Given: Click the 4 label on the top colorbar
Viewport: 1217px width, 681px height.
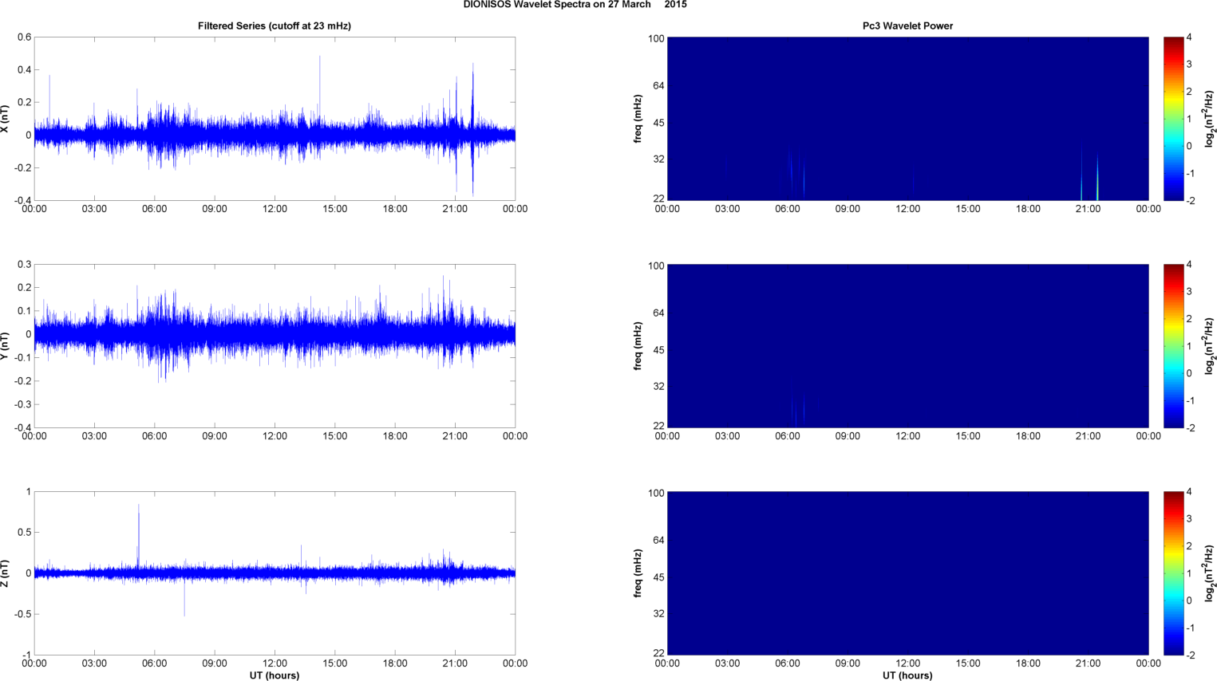Looking at the screenshot, I should (1189, 37).
